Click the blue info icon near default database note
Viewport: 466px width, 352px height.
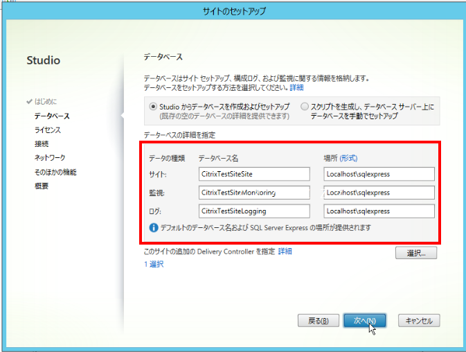(x=153, y=228)
